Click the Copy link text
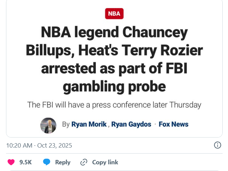This screenshot has width=228, height=171. [105, 162]
